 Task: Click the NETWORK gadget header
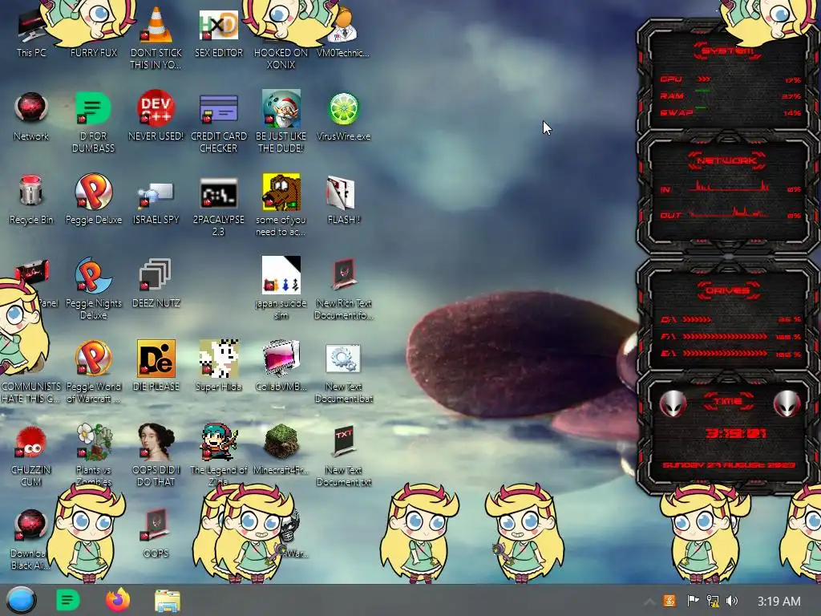(x=726, y=160)
